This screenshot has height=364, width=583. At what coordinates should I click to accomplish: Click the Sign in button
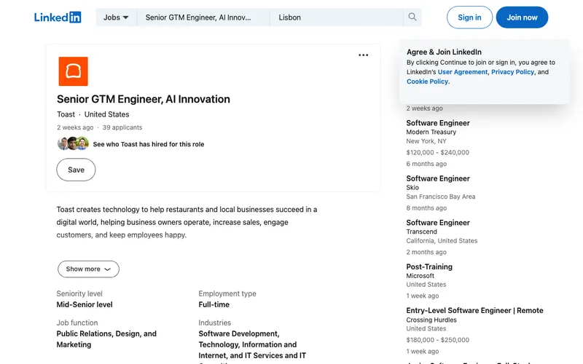click(x=469, y=17)
